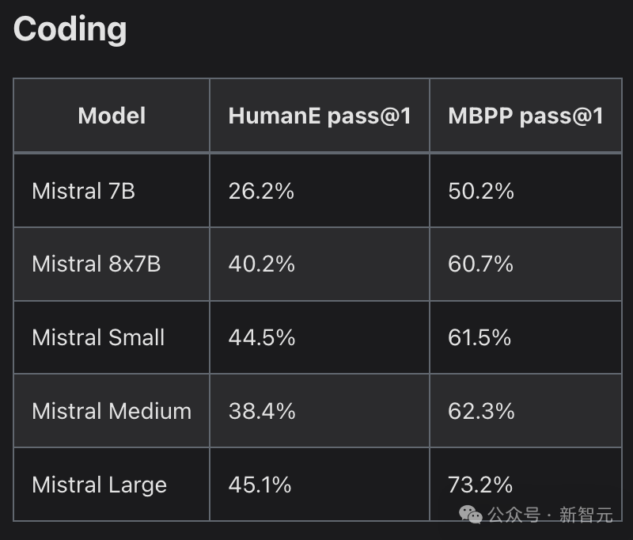
Task: Click the Mistral 7B row label
Action: coord(83,191)
